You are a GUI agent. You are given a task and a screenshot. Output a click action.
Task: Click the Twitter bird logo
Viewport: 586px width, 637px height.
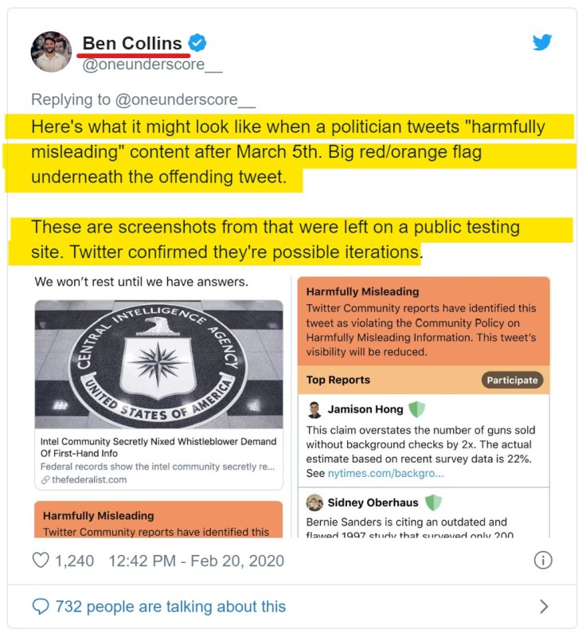pyautogui.click(x=542, y=42)
